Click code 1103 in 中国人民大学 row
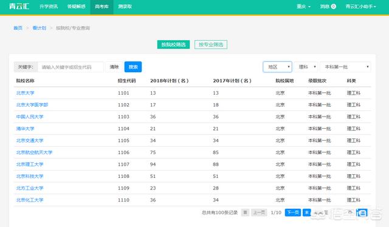Image resolution: width=389 pixels, height=227 pixels. [123, 117]
